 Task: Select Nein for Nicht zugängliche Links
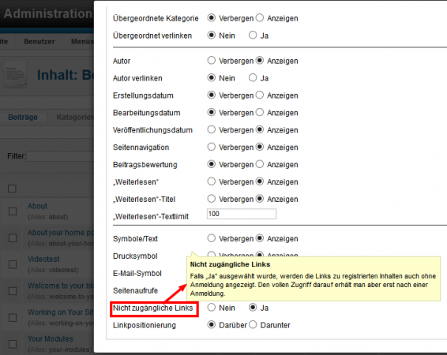point(211,308)
